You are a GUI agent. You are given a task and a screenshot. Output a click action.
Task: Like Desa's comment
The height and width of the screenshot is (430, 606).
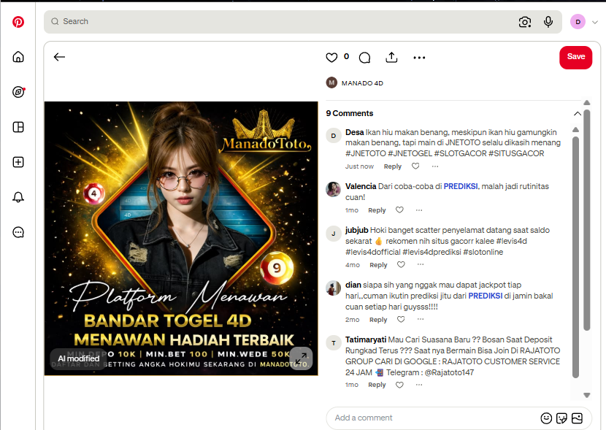[x=415, y=166]
